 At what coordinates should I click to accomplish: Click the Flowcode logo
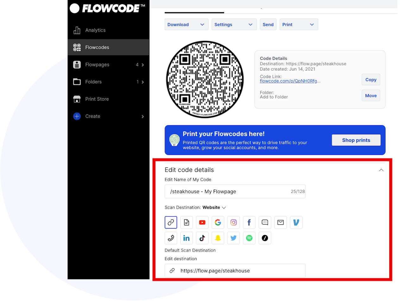pos(108,8)
